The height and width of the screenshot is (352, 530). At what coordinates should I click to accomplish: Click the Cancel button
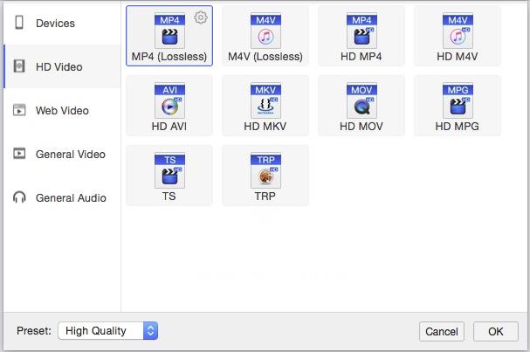coord(442,331)
